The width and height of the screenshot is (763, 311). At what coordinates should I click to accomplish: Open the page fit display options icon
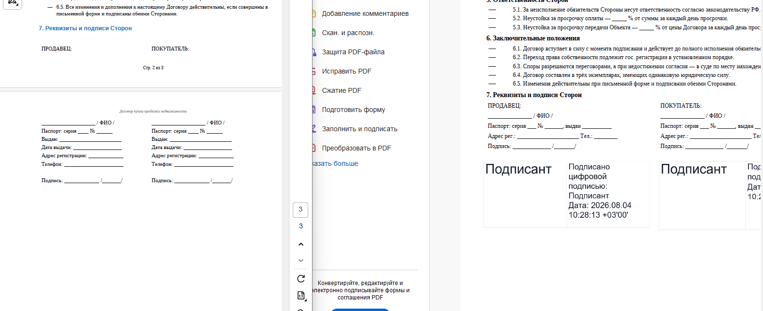pyautogui.click(x=301, y=296)
